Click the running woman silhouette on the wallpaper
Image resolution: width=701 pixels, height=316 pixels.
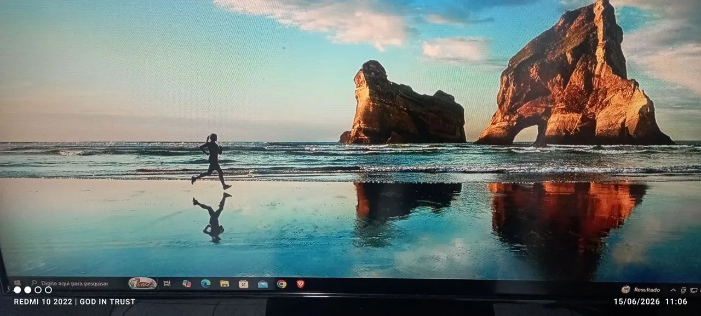click(x=211, y=162)
